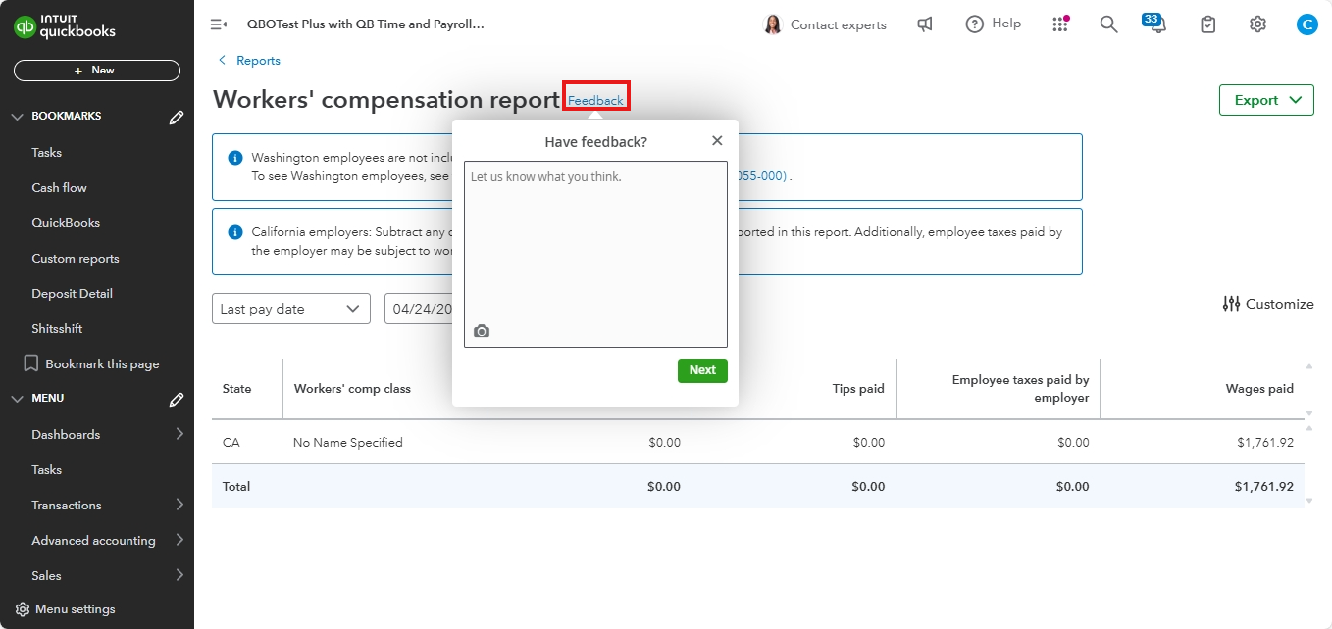Click the CA state cell
Viewport: 1332px width, 629px height.
[231, 443]
